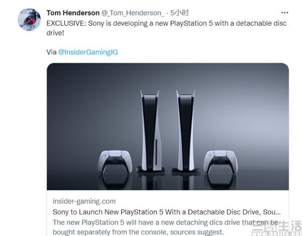The image size is (302, 236).
Task: Click the Tom Henderson display name
Action: point(73,13)
